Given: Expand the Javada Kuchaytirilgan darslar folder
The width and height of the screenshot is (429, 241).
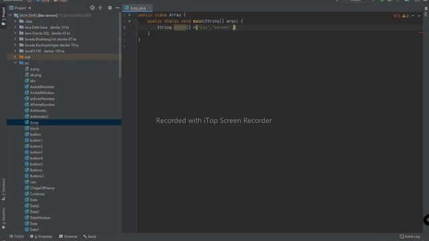Looking at the screenshot, I should tap(15, 45).
